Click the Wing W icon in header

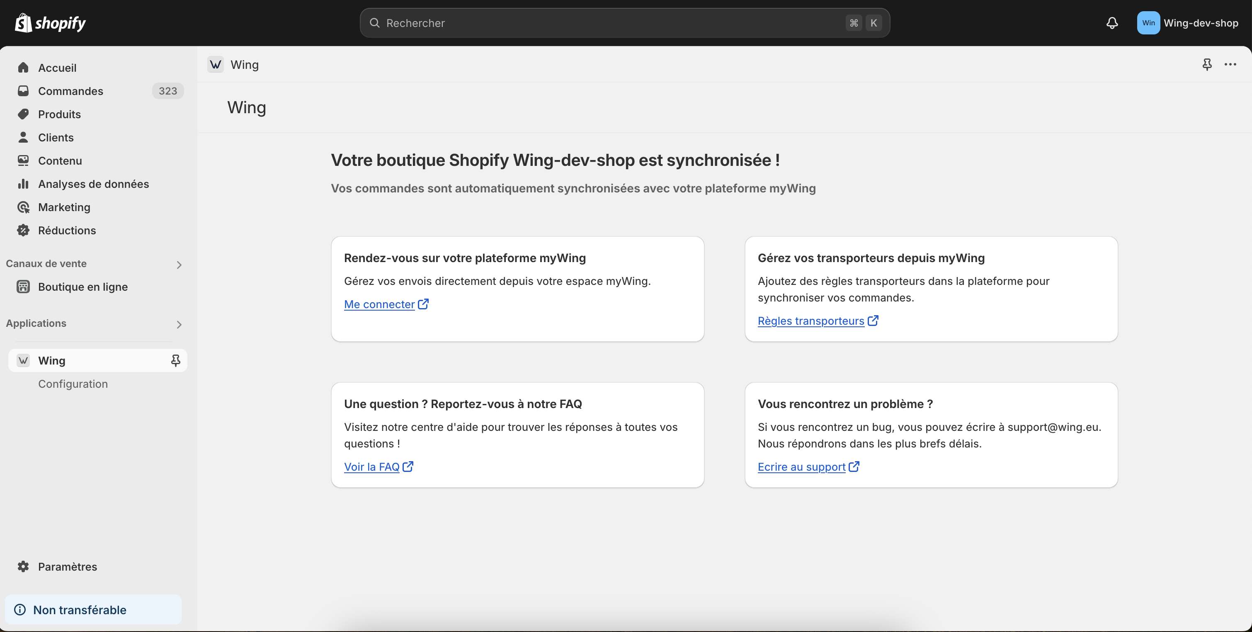pyautogui.click(x=215, y=64)
